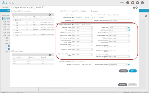149x93 pixels.
Task: Click folder icon in the 1/9 interface row
Action: pyautogui.click(x=17, y=28)
